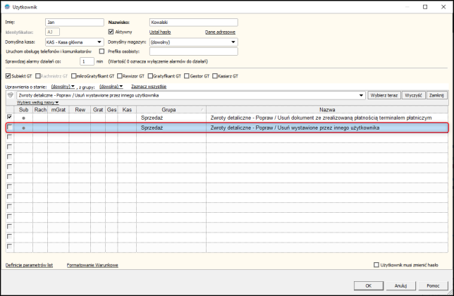Click the Nazwisko input field
Screen dimensions: 454x296
point(194,23)
